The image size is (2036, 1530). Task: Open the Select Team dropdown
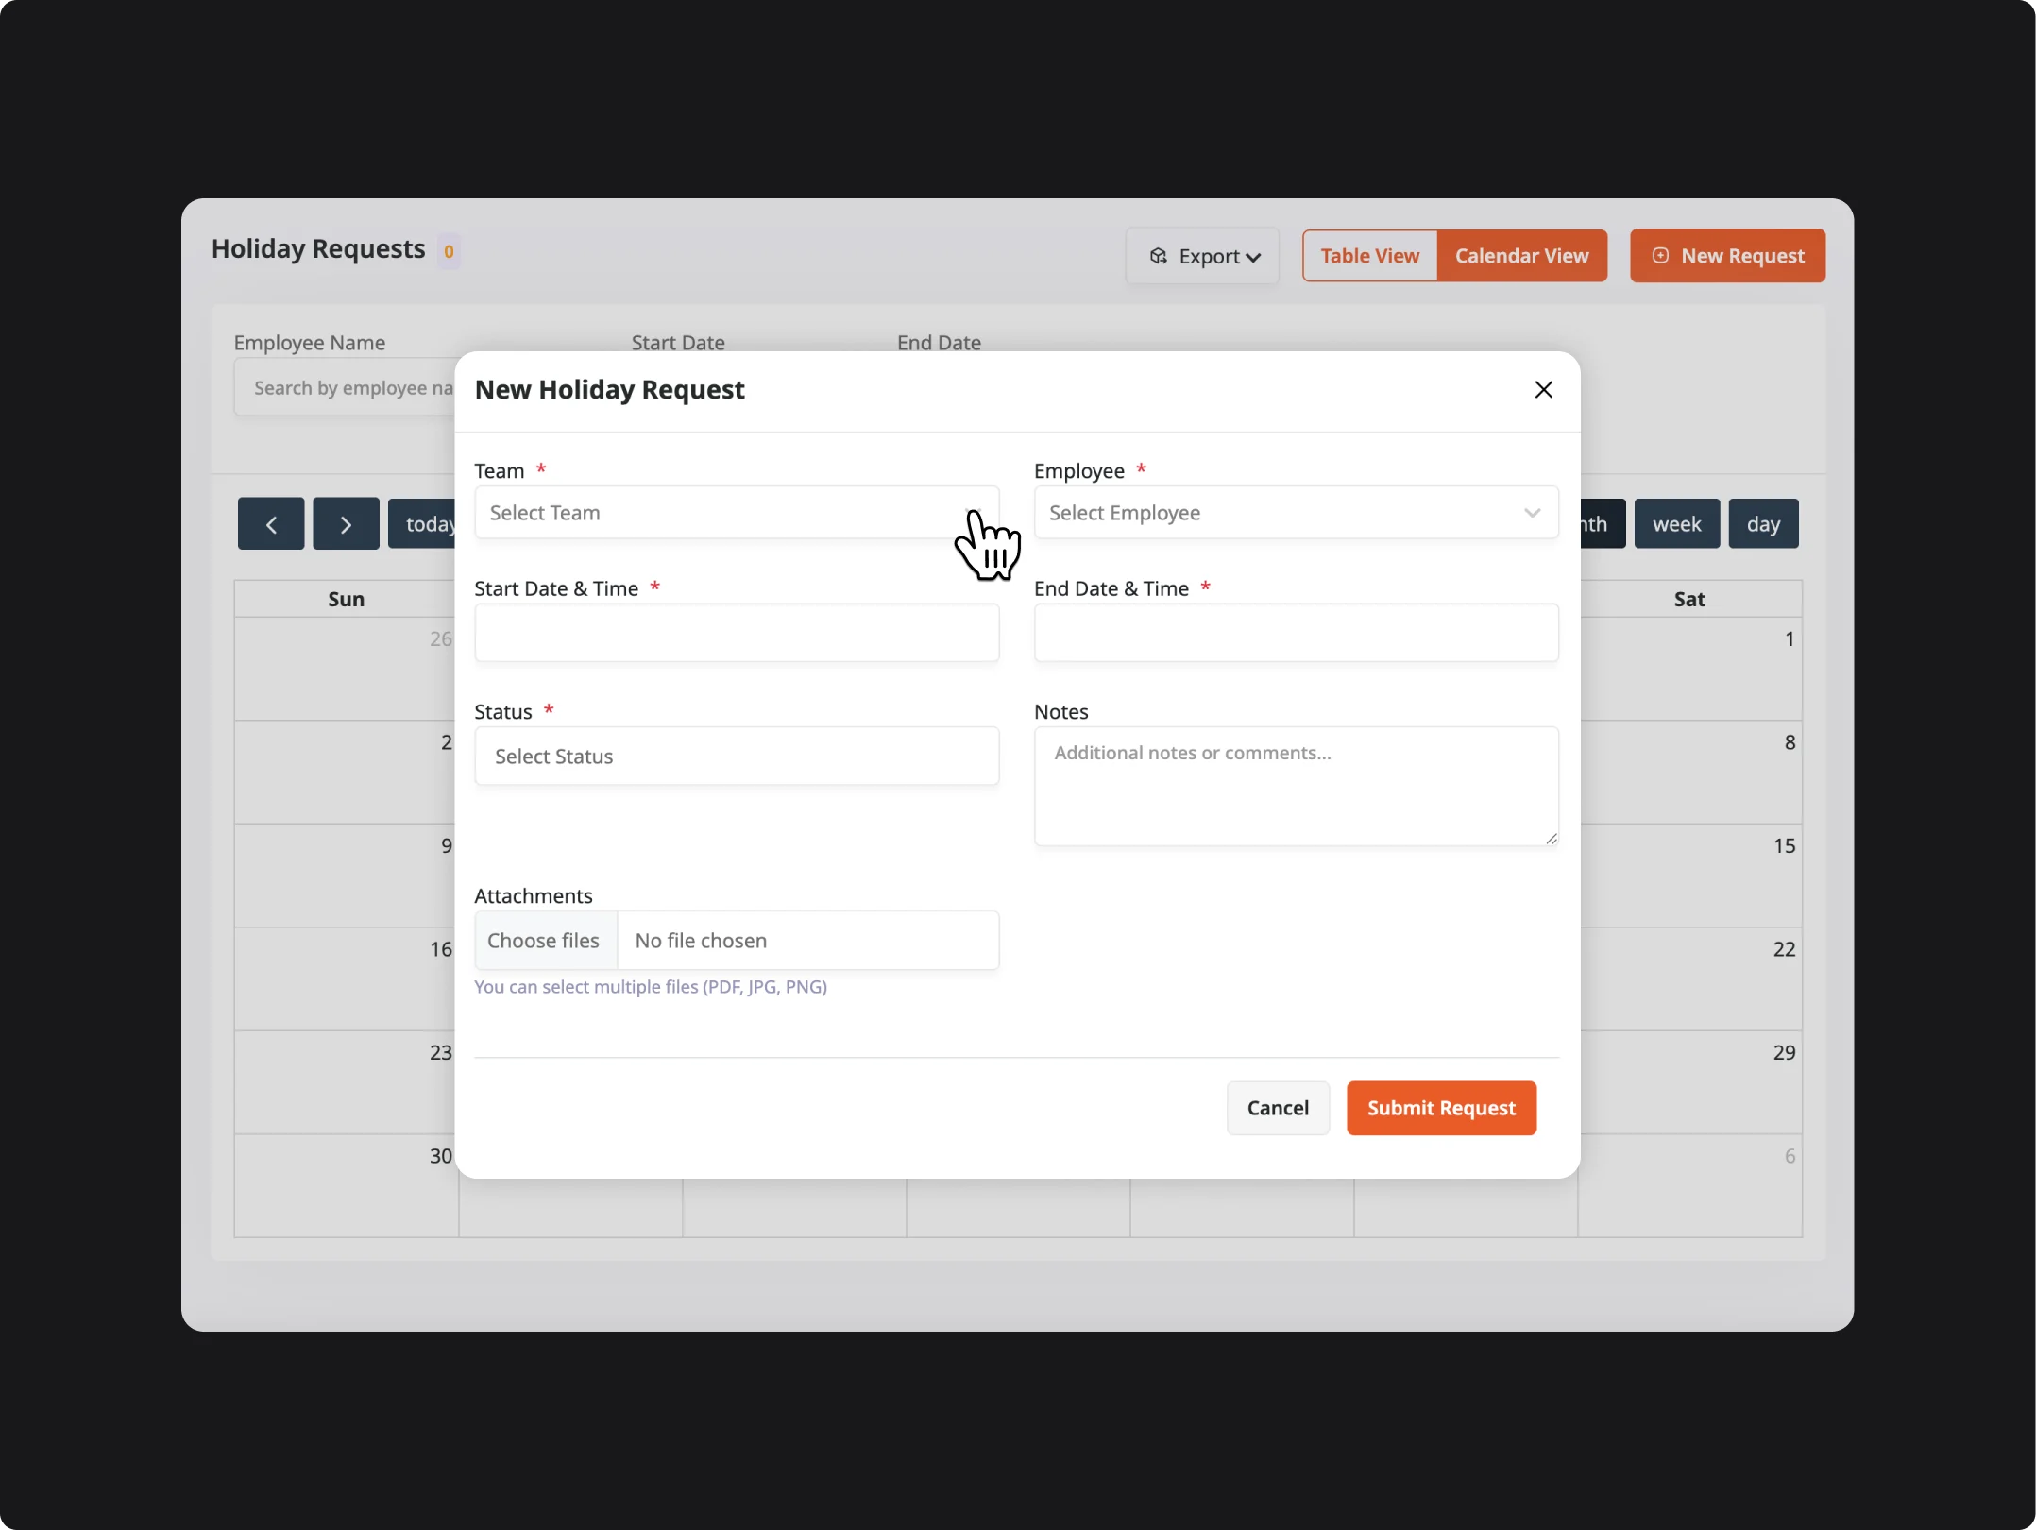point(736,513)
